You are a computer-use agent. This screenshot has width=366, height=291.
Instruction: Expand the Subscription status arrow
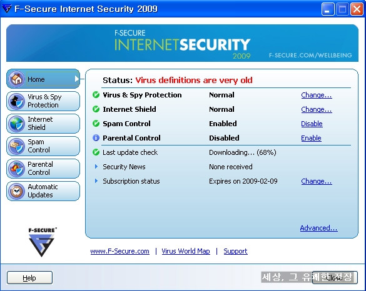[96, 181]
